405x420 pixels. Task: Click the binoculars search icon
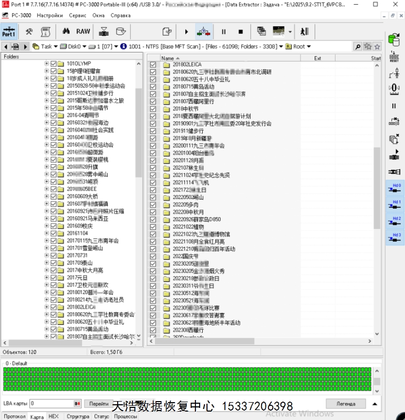coord(66,31)
